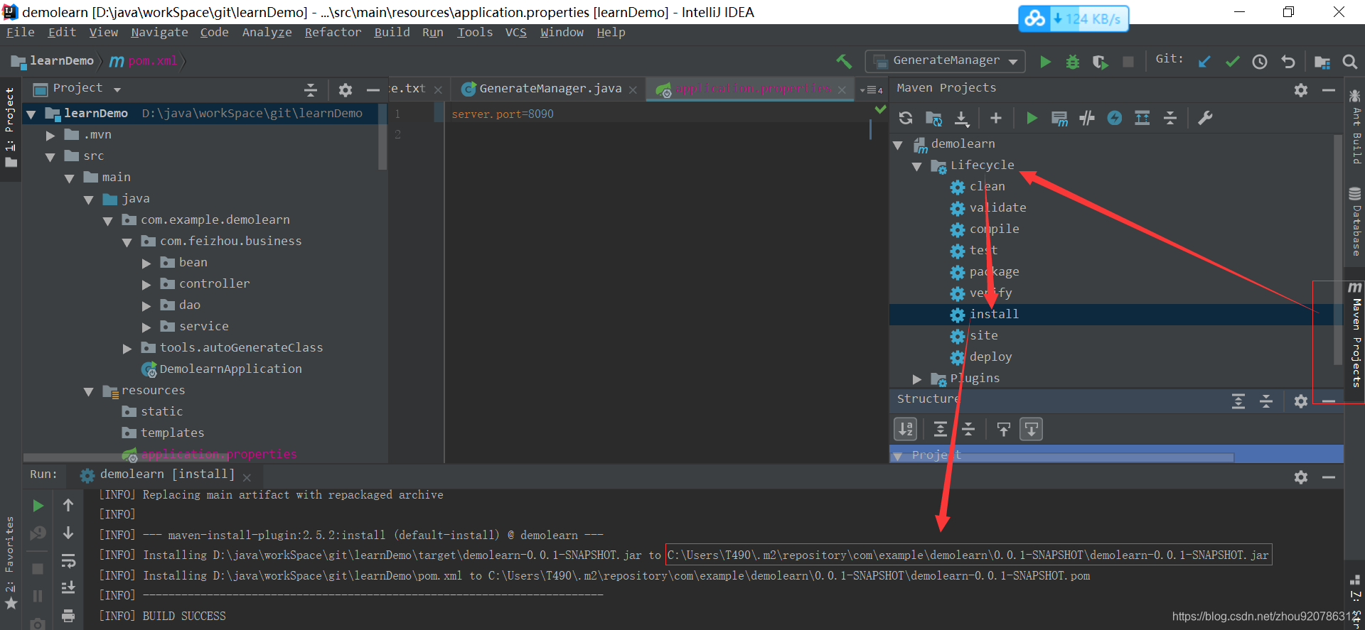Collapse all in Project panel header
This screenshot has height=630, width=1365.
click(x=311, y=89)
